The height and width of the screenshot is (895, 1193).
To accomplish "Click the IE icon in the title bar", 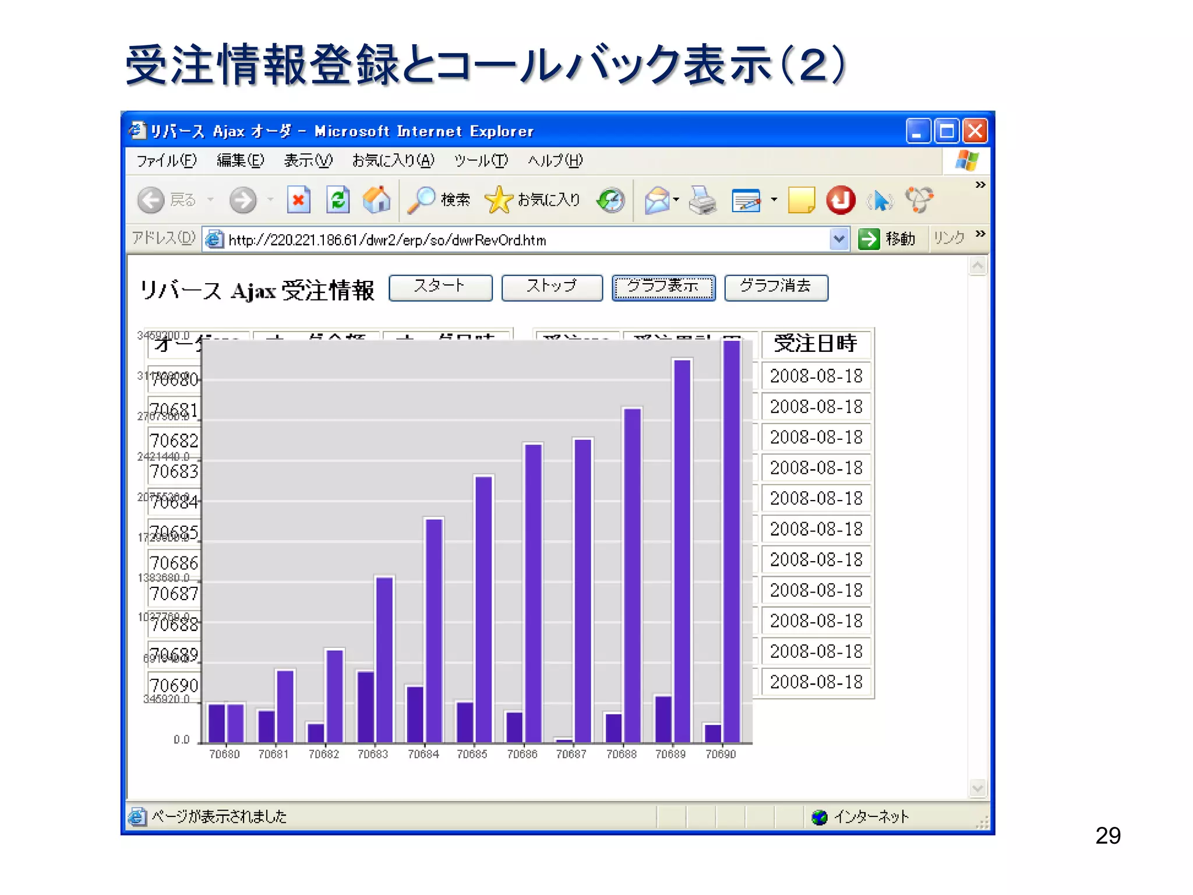I will (x=137, y=131).
